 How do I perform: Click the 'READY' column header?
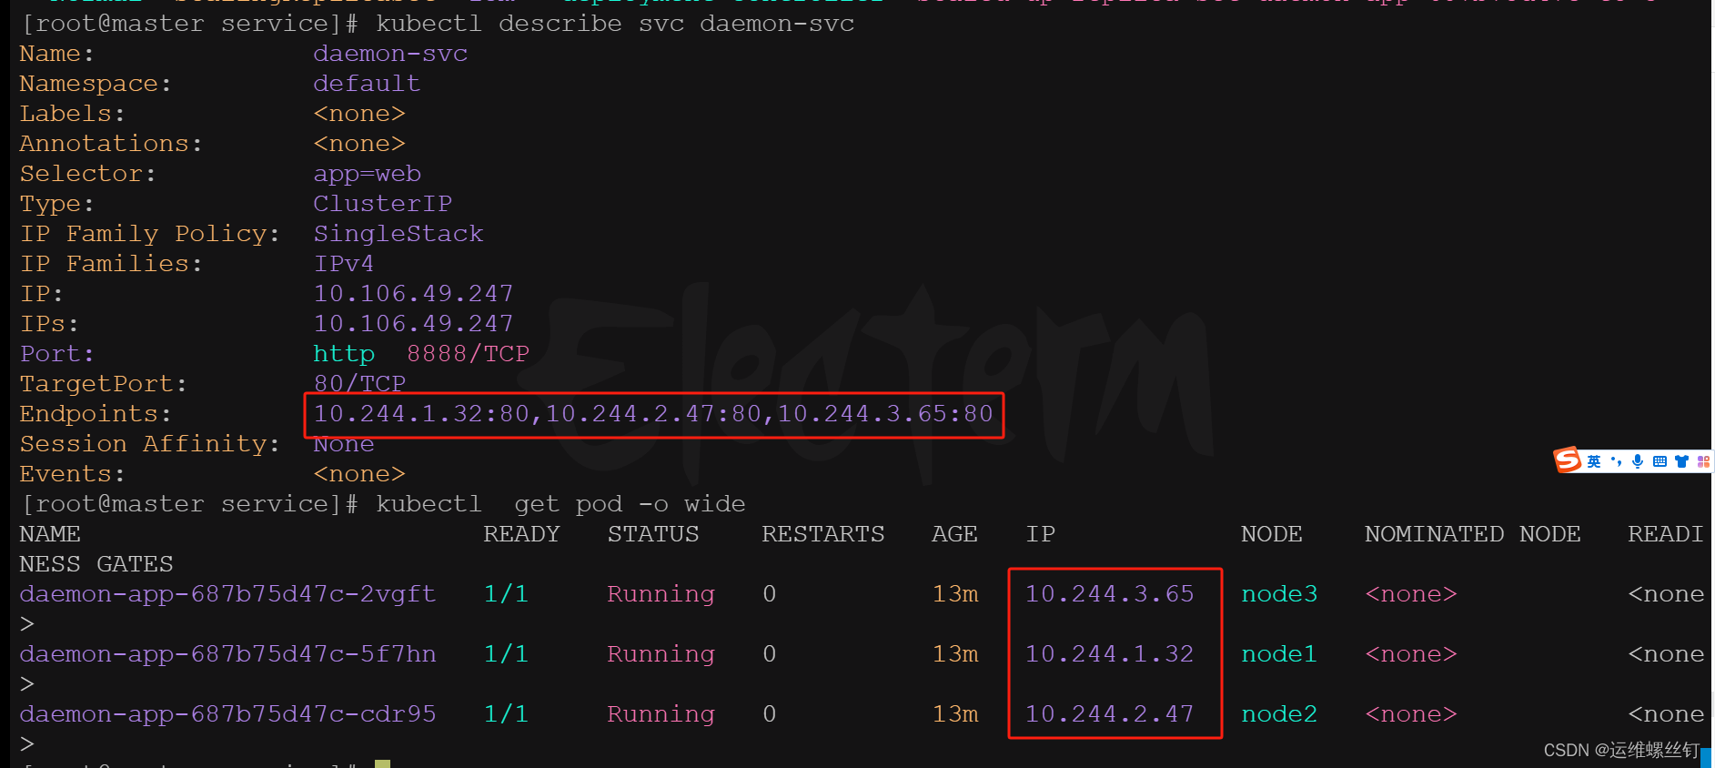[521, 534]
